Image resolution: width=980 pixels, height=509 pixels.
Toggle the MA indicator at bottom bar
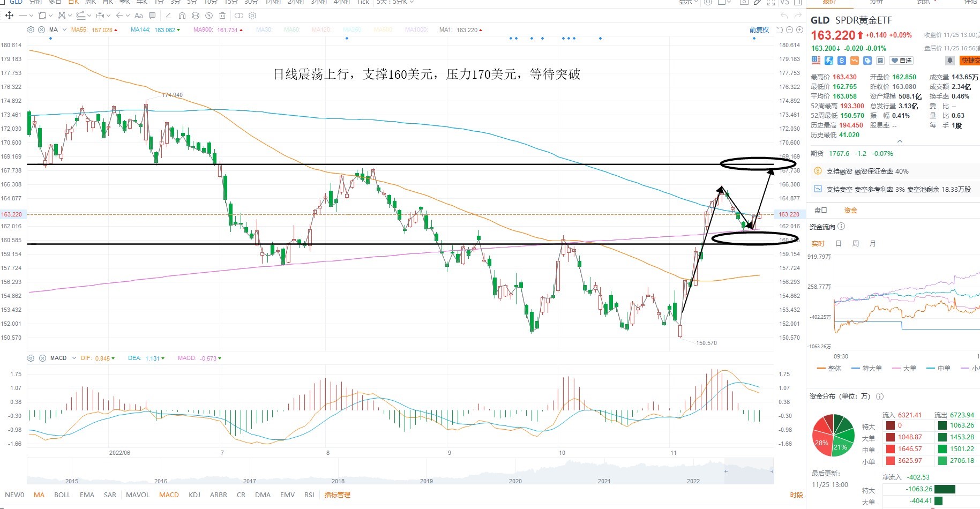(x=39, y=495)
